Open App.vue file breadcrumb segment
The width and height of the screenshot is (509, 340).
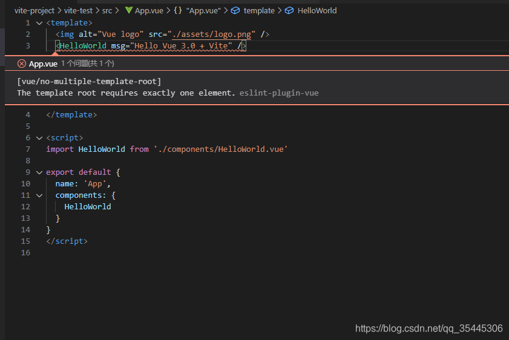(149, 10)
